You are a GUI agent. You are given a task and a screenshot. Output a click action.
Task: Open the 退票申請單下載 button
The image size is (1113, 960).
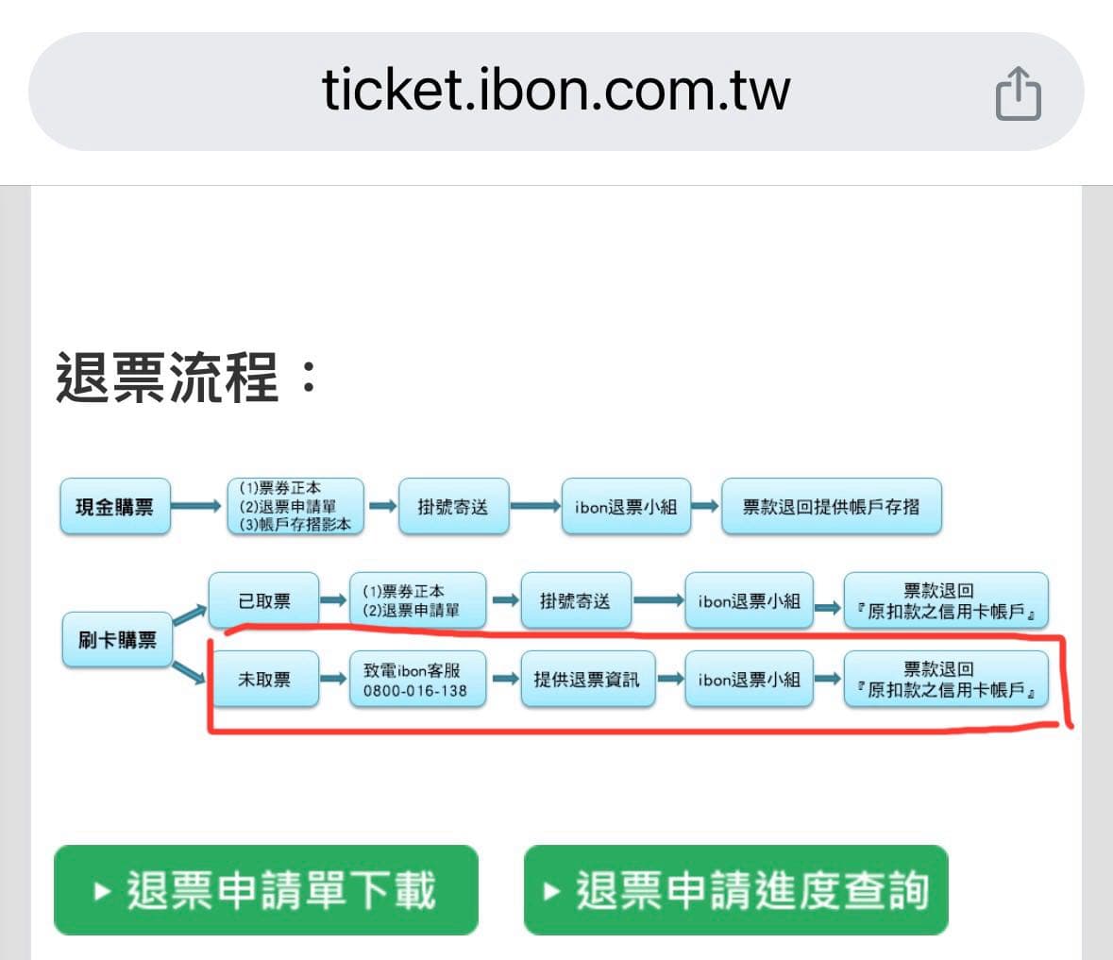click(266, 890)
